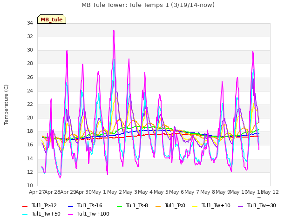The width and height of the screenshot is (298, 223).
Task: Click the magenta Tul1_Tw+100 legend swatch
Action: pyautogui.click(x=70, y=215)
